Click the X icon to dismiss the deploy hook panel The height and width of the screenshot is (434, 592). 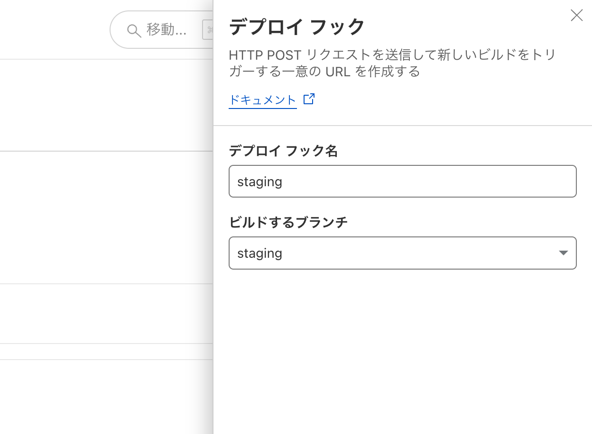tap(576, 16)
